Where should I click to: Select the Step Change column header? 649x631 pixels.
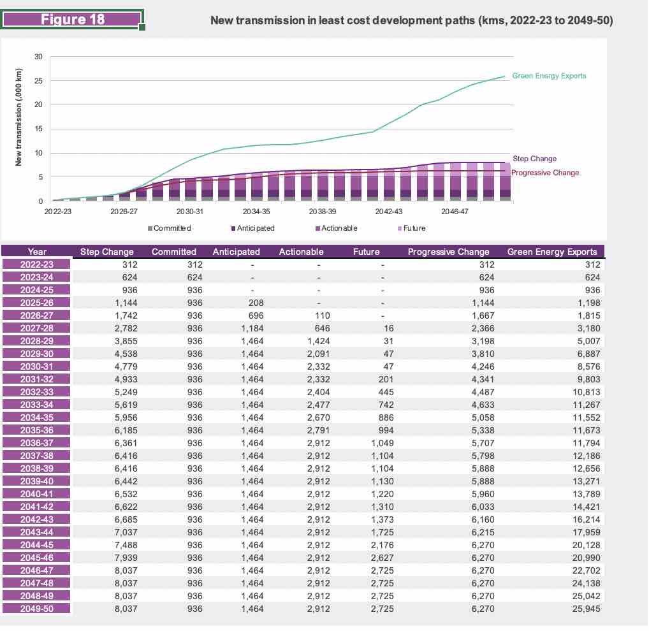[107, 252]
